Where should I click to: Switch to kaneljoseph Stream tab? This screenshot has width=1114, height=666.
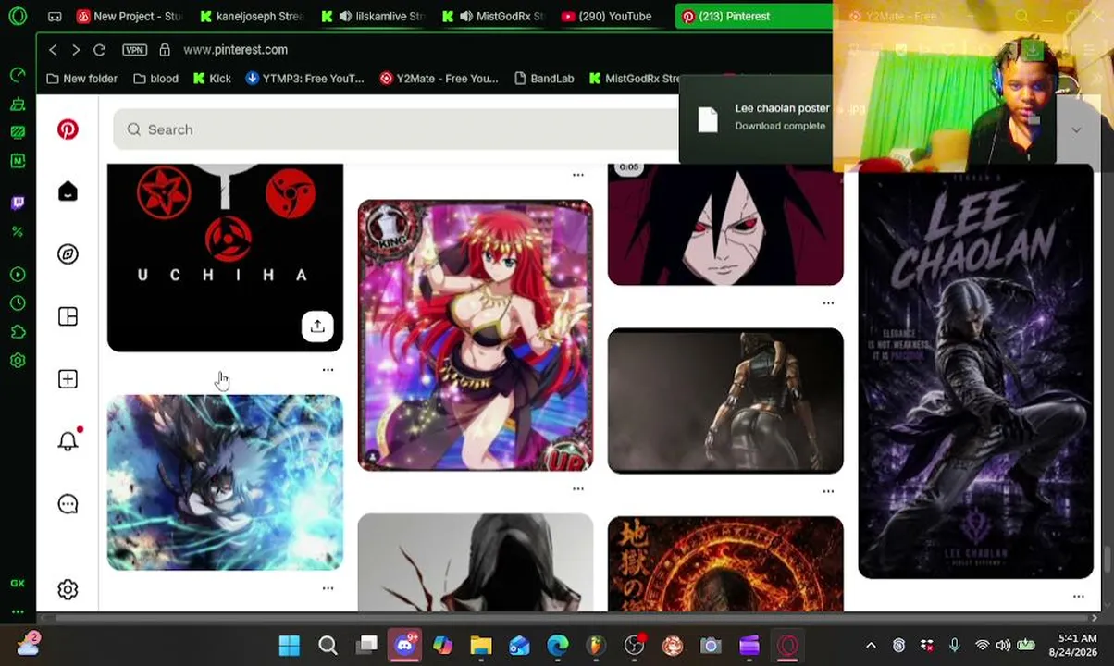point(251,16)
